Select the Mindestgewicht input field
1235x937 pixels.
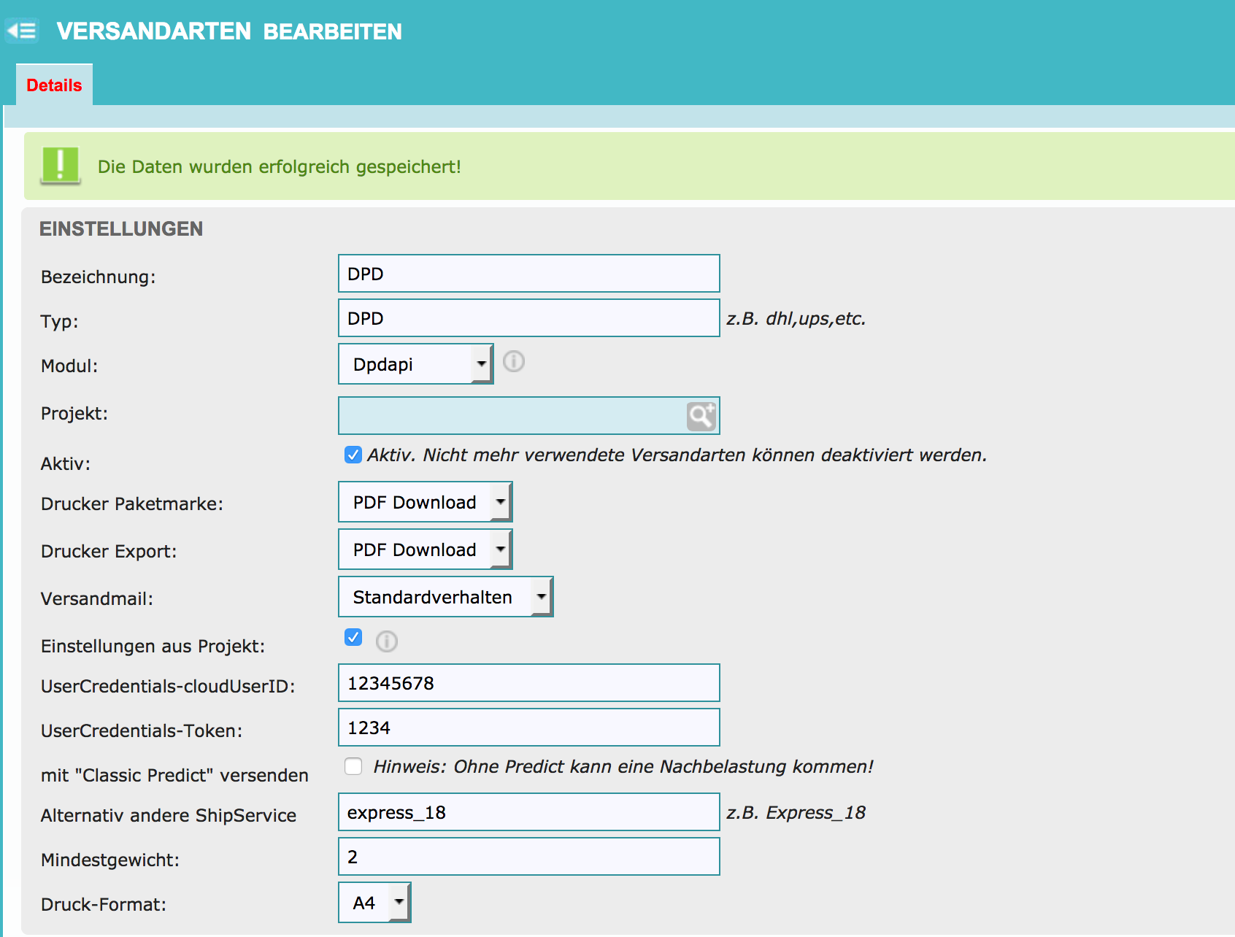(528, 857)
